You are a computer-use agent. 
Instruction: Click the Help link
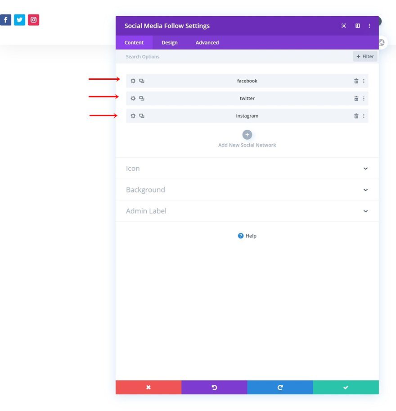click(x=251, y=236)
